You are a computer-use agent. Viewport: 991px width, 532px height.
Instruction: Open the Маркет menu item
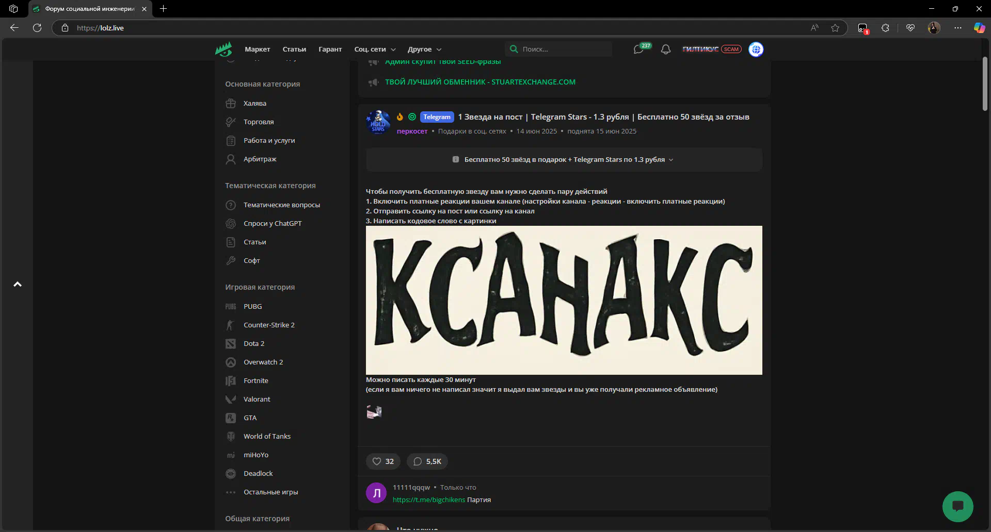point(258,49)
